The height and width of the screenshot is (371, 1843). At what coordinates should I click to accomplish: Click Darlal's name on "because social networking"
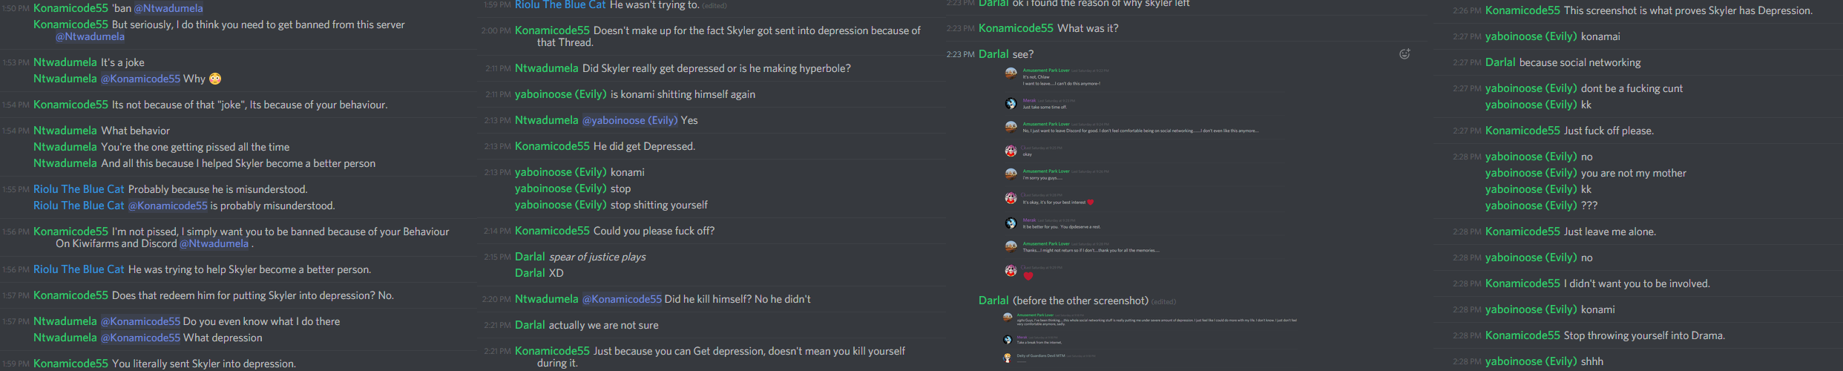click(1500, 62)
